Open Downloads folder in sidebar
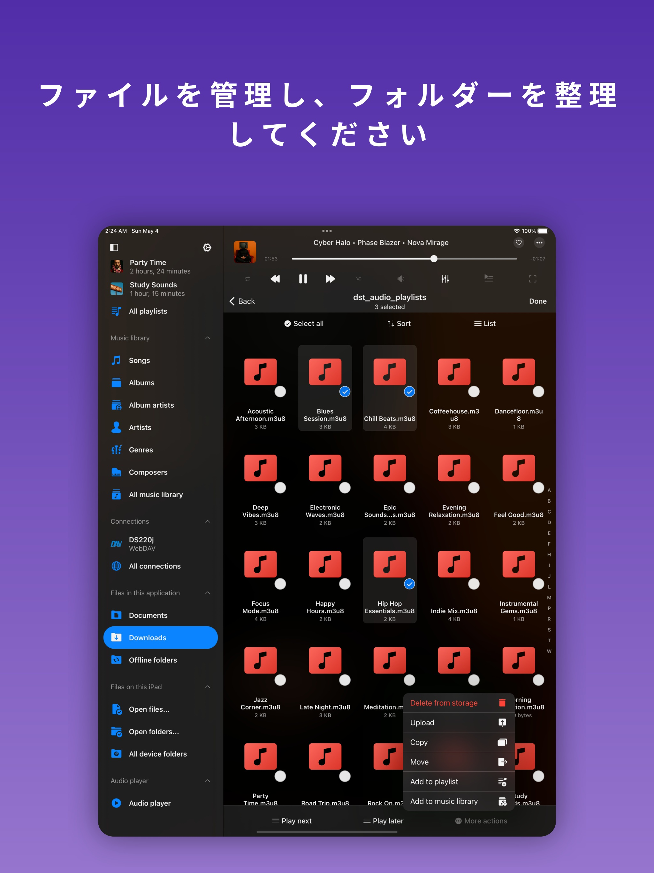 click(161, 637)
